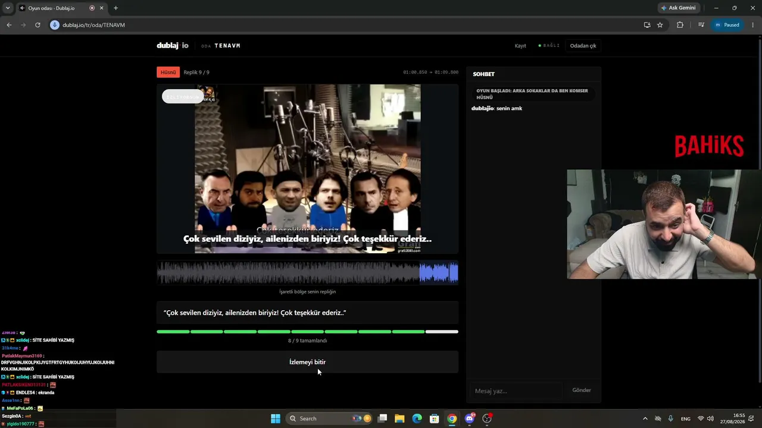Leave the room with Odadan çık

[x=583, y=46]
